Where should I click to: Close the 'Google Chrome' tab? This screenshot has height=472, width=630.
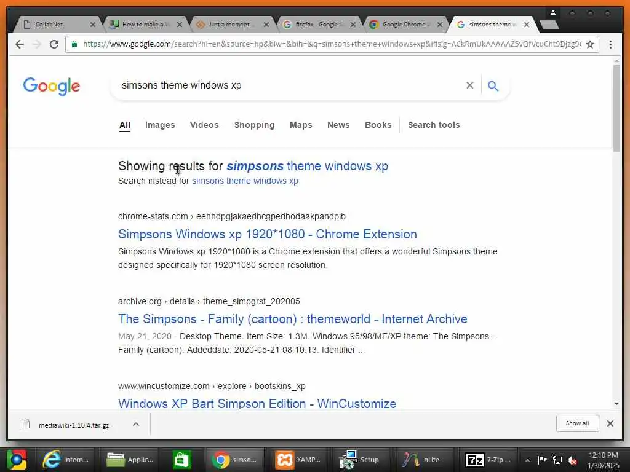[x=440, y=25]
